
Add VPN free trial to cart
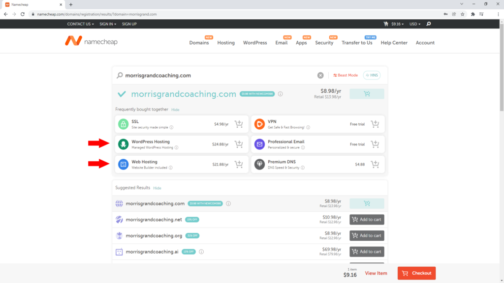coord(375,124)
